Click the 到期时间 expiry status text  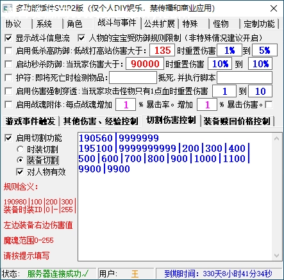[218, 274]
